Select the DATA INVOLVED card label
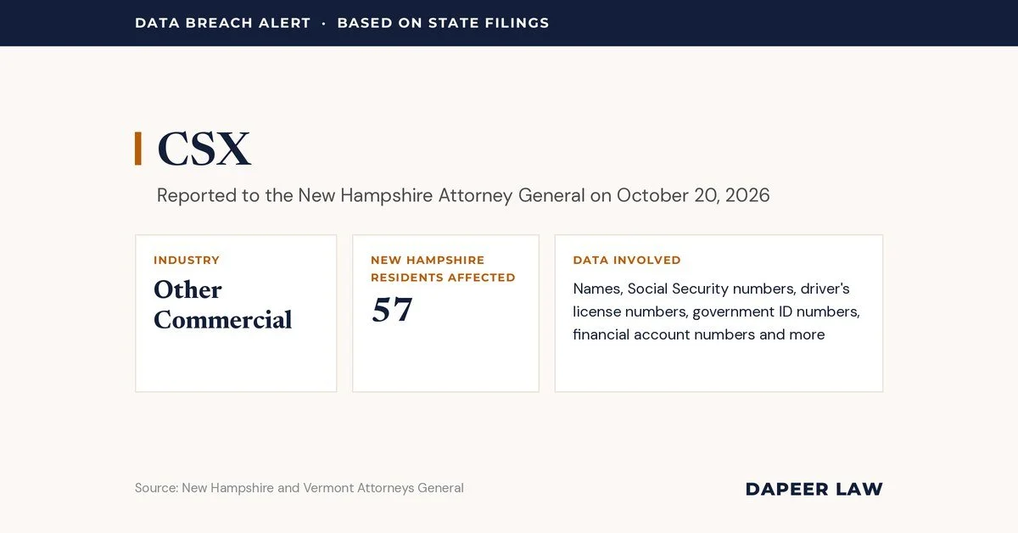The width and height of the screenshot is (1018, 533). pos(627,260)
